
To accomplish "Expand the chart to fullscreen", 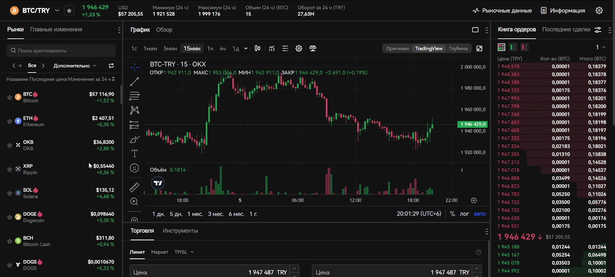I will pos(479,48).
